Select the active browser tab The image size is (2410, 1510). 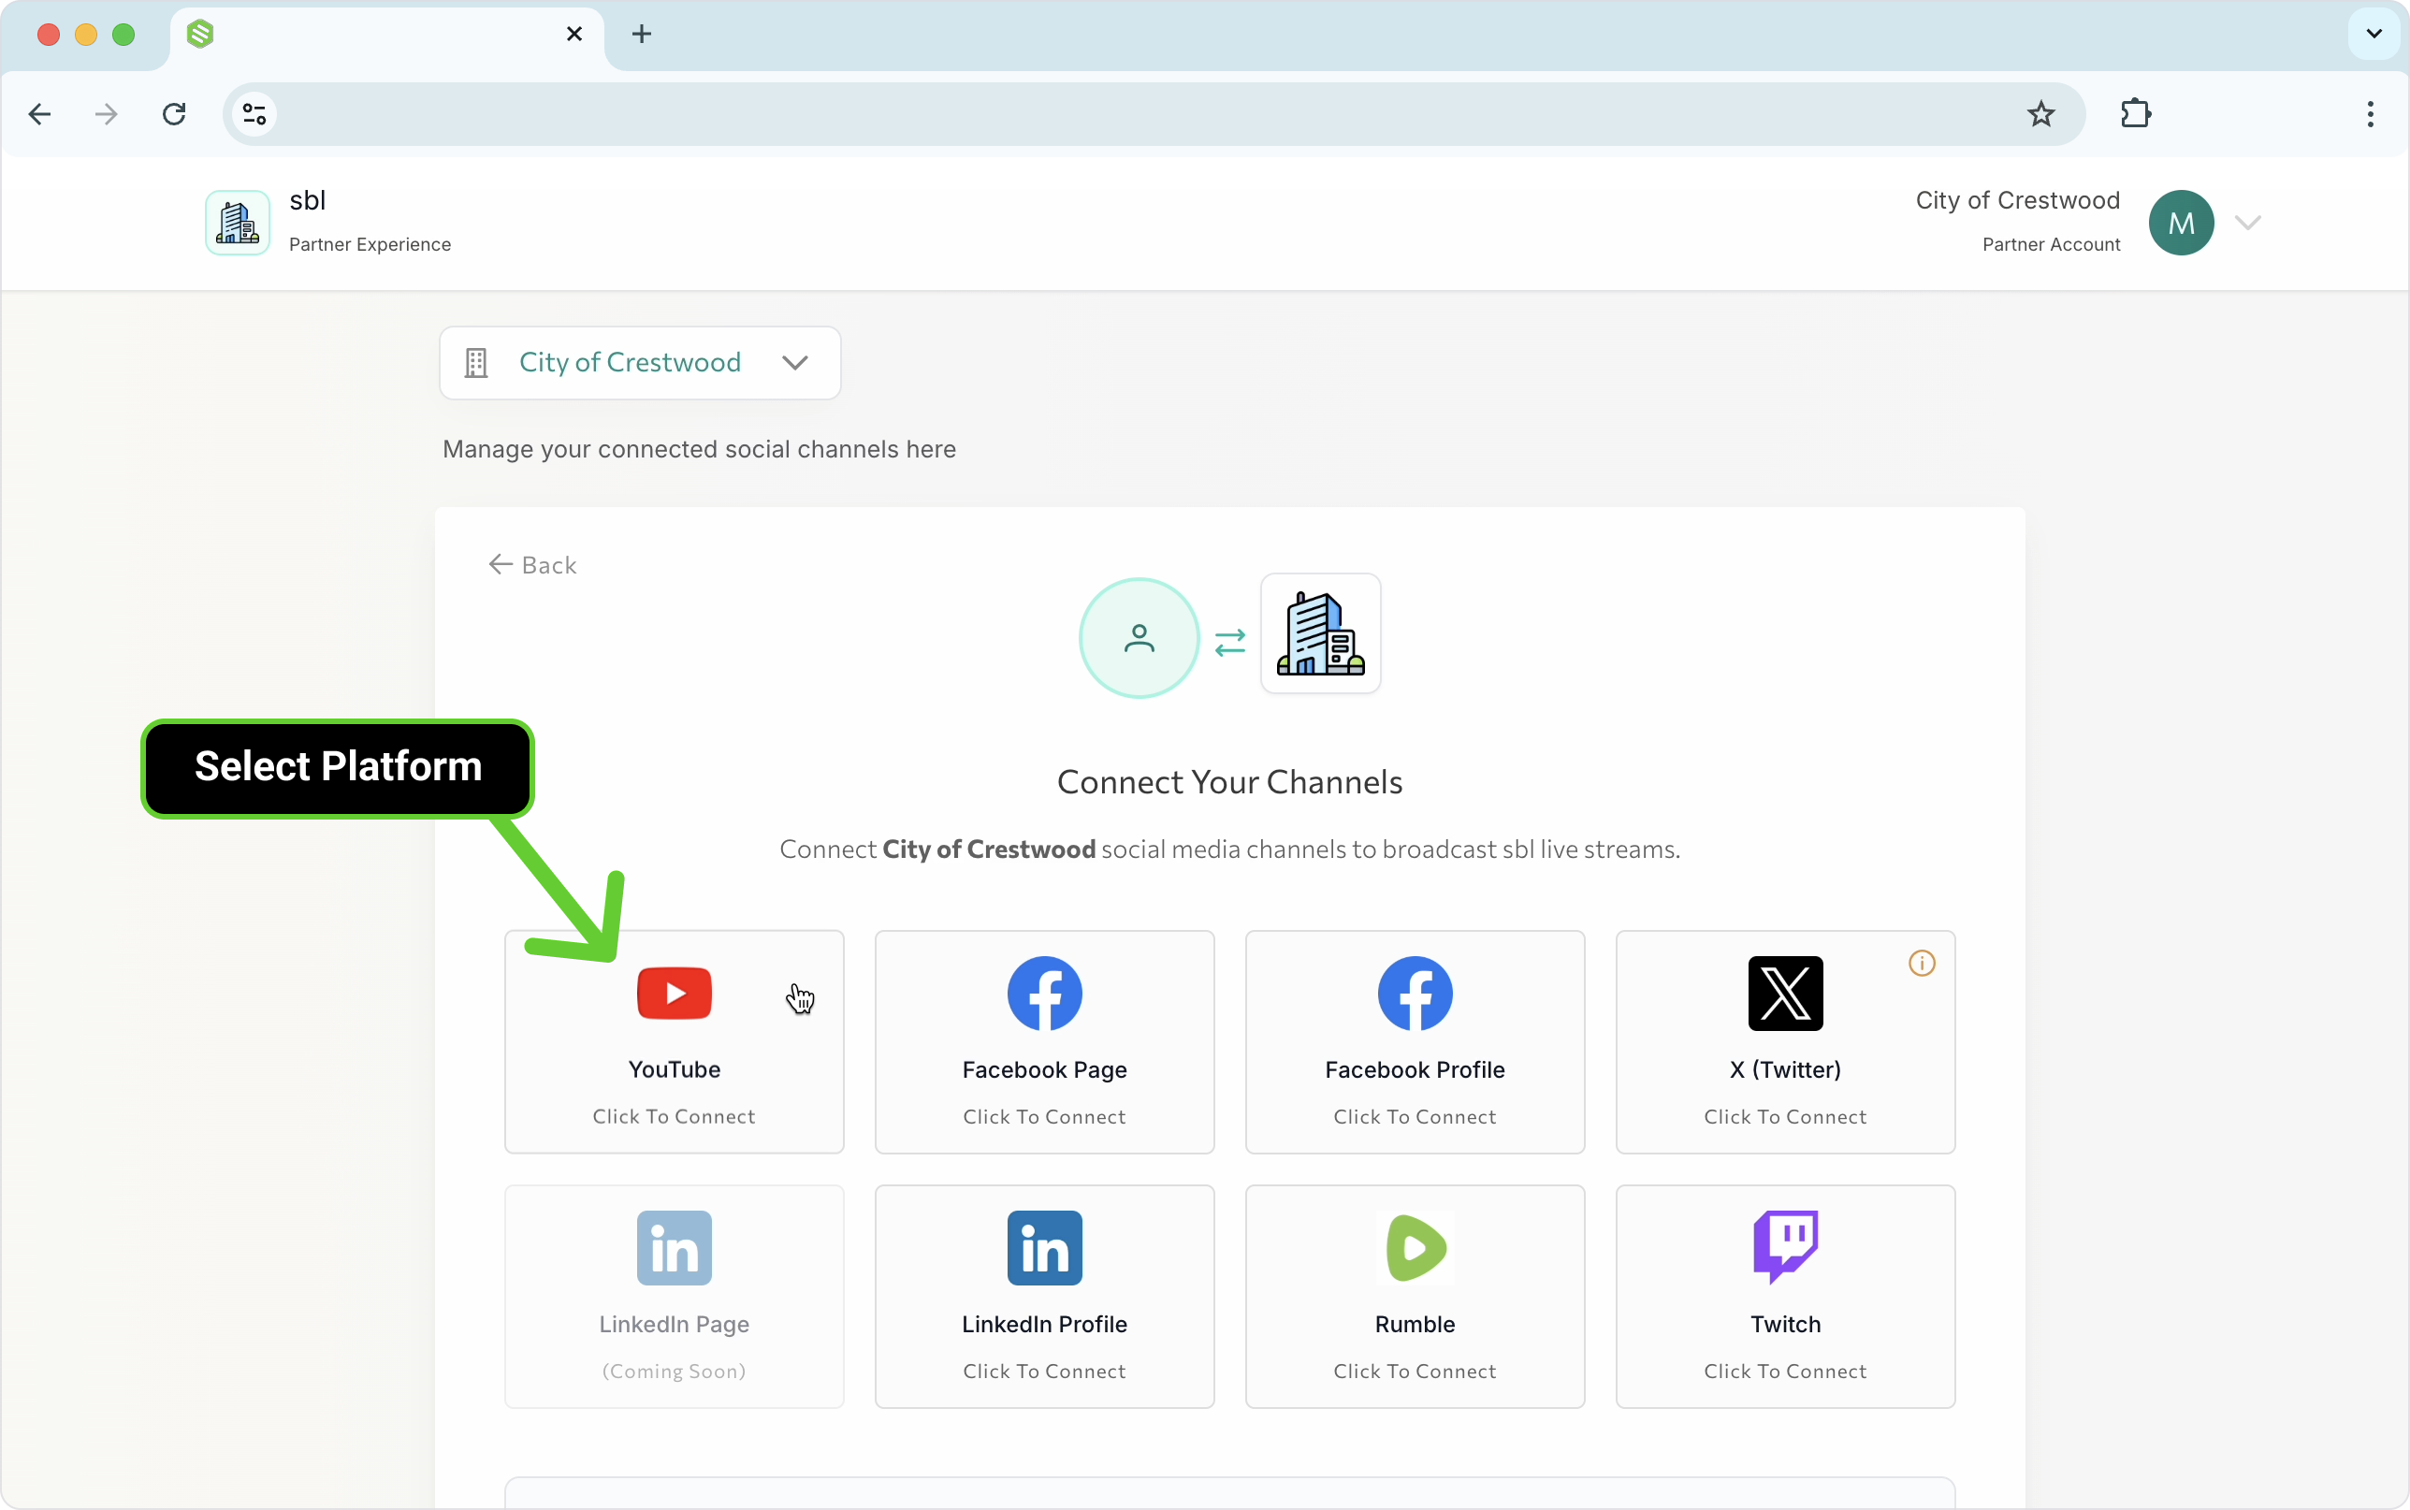(387, 36)
